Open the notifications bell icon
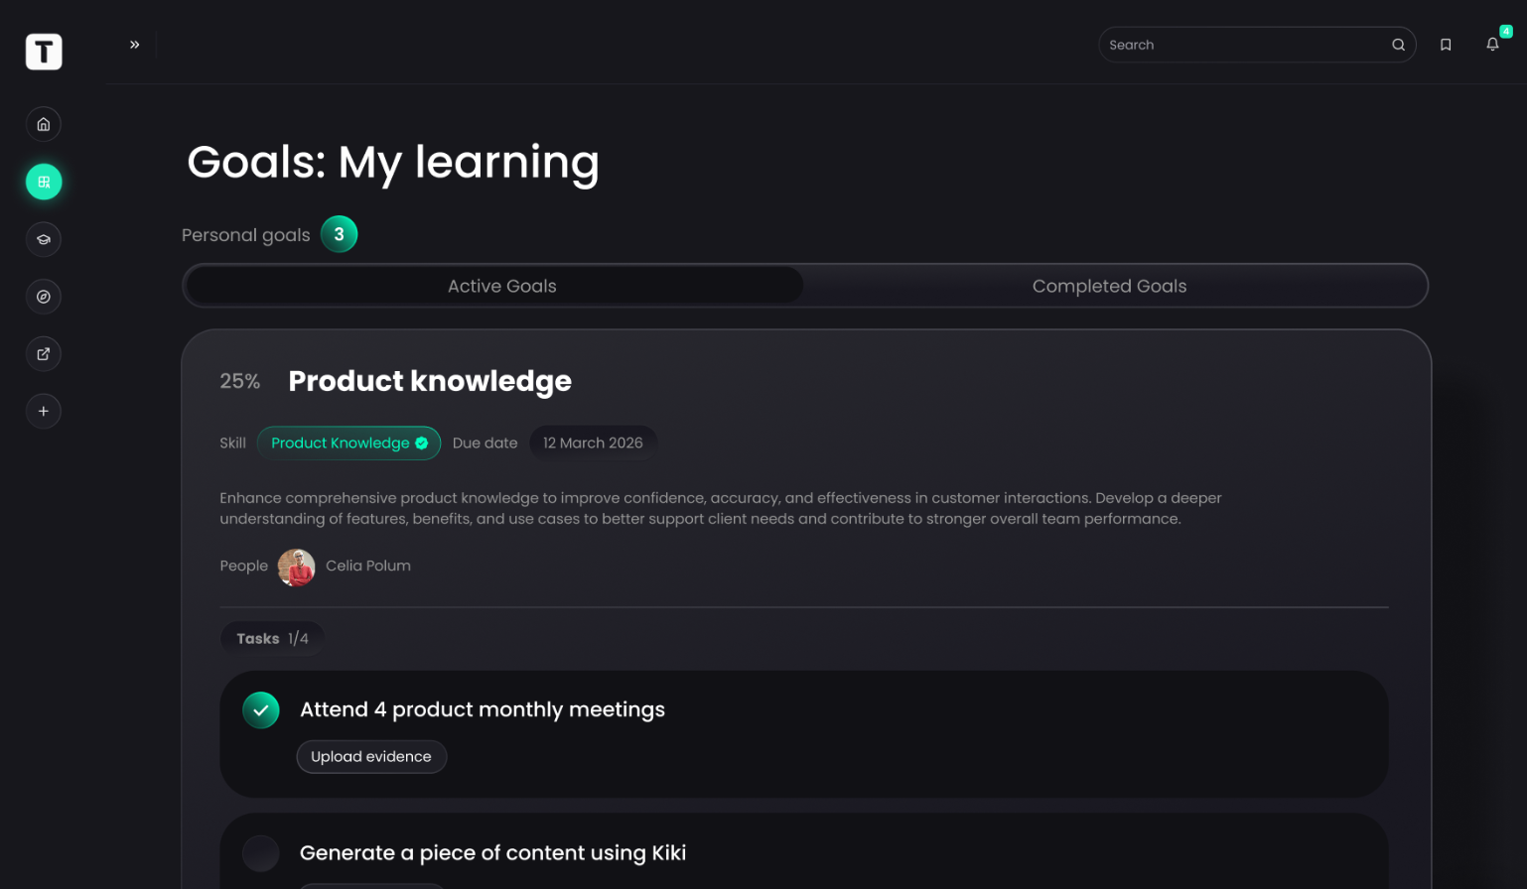The height and width of the screenshot is (889, 1527). point(1492,45)
